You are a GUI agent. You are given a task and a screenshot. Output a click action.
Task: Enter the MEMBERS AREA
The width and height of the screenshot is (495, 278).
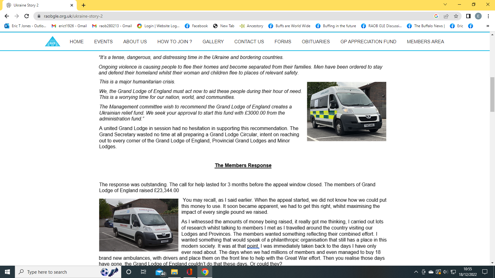425,42
